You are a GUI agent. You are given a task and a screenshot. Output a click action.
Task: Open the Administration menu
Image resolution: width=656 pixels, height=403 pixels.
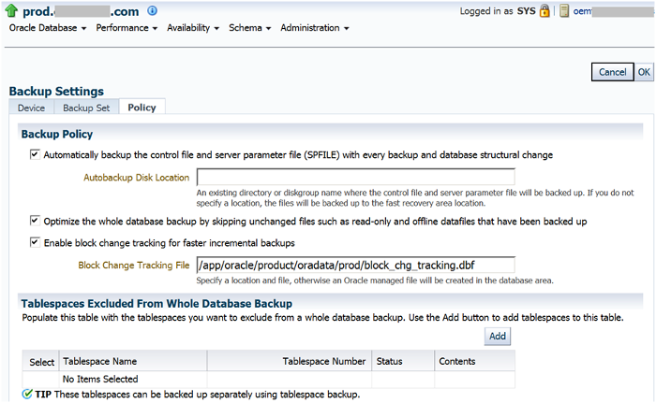pyautogui.click(x=314, y=28)
